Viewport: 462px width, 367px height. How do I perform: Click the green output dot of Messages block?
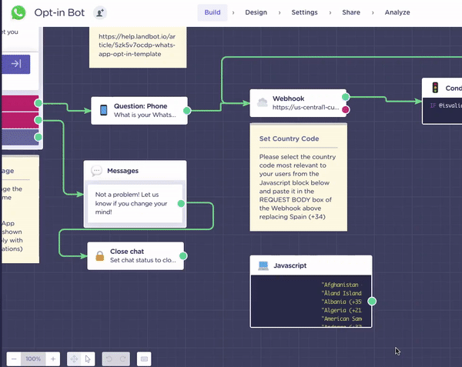[181, 203]
